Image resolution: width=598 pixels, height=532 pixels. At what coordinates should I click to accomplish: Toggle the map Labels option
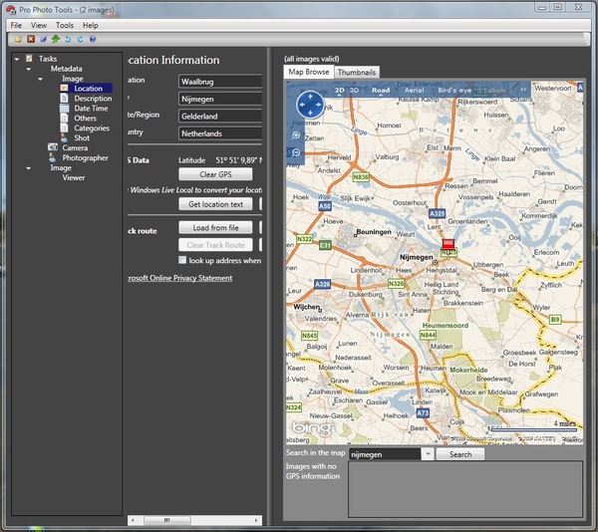click(494, 91)
